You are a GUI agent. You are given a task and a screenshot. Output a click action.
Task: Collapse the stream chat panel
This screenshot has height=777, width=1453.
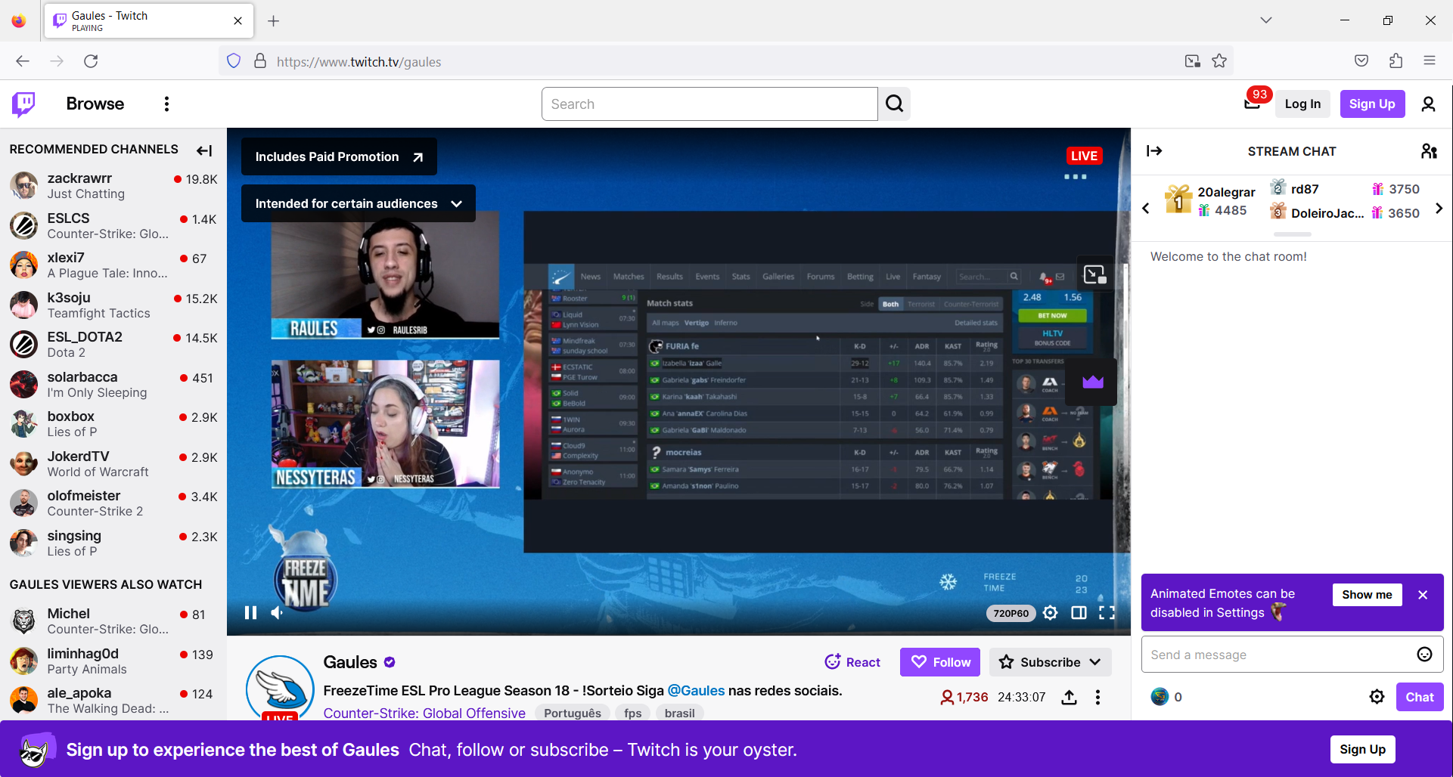[x=1154, y=150]
